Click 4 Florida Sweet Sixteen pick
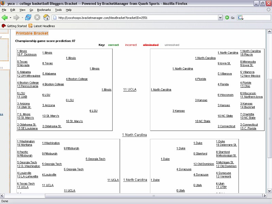 [200, 79]
